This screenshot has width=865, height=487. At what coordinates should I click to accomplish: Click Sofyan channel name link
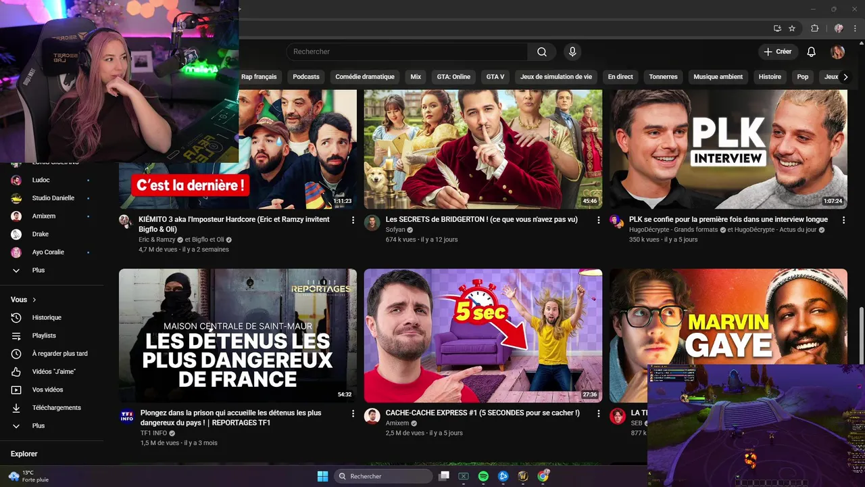395,230
